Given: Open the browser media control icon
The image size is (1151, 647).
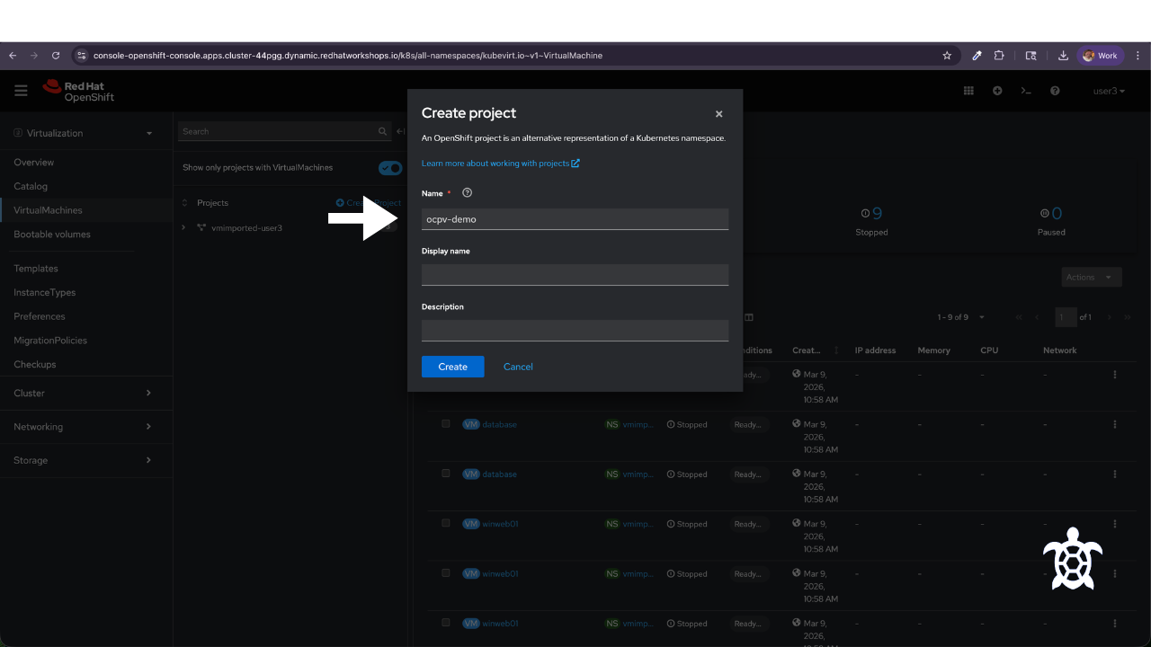Looking at the screenshot, I should (1031, 56).
